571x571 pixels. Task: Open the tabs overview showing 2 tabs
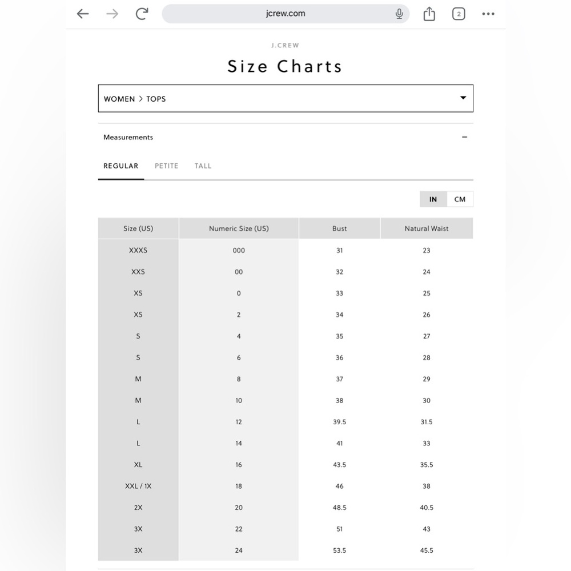coord(459,14)
